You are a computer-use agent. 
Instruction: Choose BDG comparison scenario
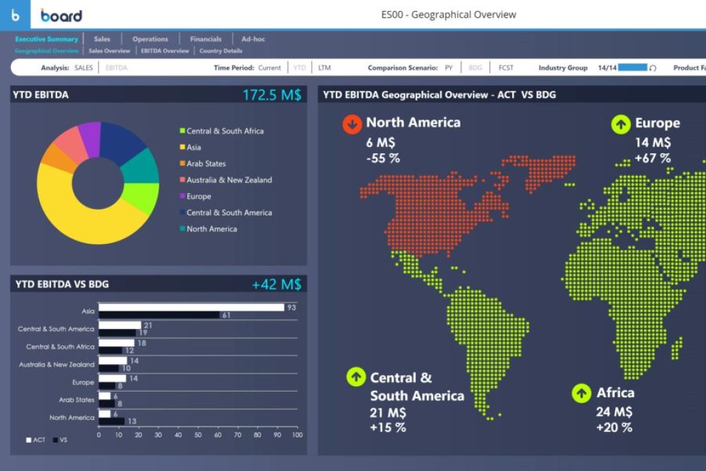pos(475,68)
